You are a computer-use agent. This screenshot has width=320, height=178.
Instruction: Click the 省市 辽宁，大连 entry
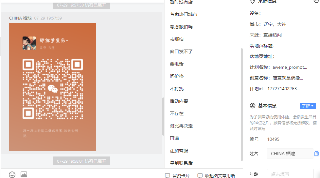point(268,24)
